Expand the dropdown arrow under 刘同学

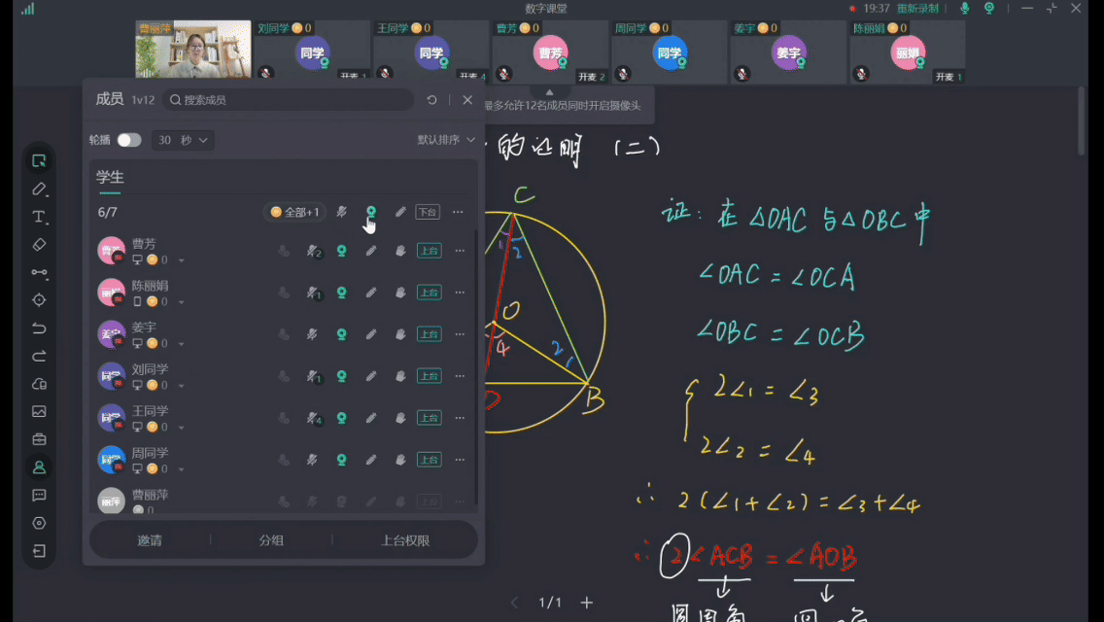point(181,386)
